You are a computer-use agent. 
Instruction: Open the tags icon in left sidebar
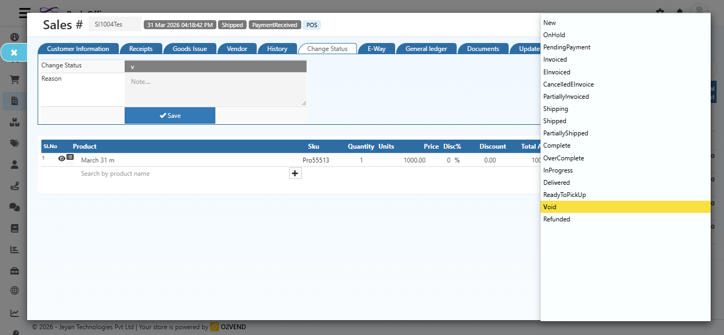[x=14, y=143]
